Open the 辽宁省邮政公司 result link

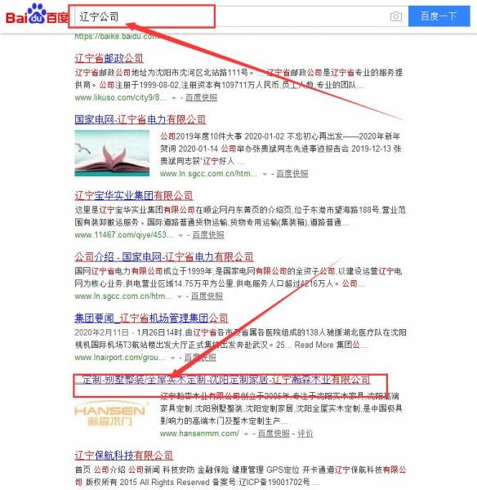pos(109,59)
